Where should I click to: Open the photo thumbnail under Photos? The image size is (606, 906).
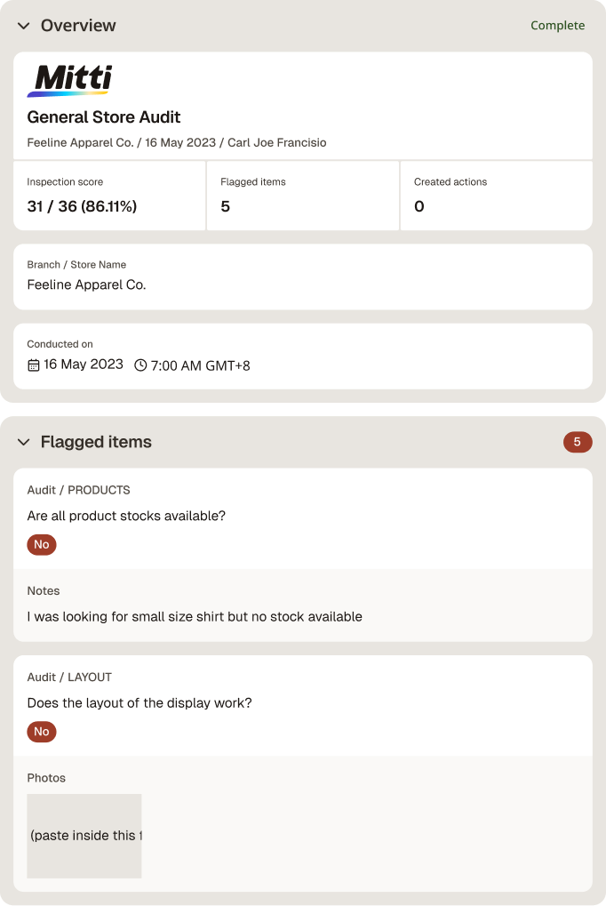tap(84, 836)
